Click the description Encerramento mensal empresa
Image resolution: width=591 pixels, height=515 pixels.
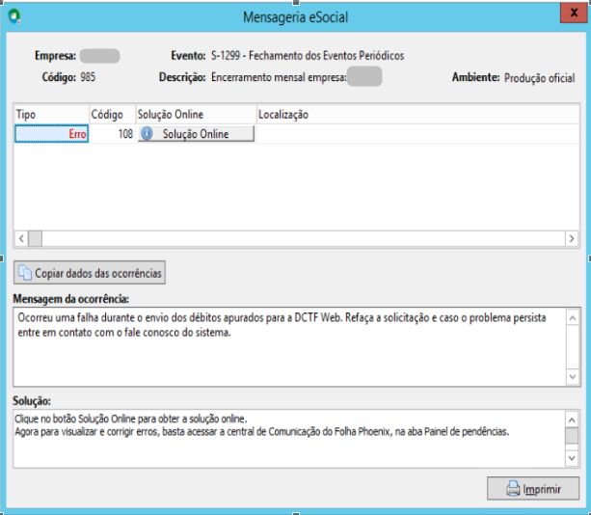279,77
